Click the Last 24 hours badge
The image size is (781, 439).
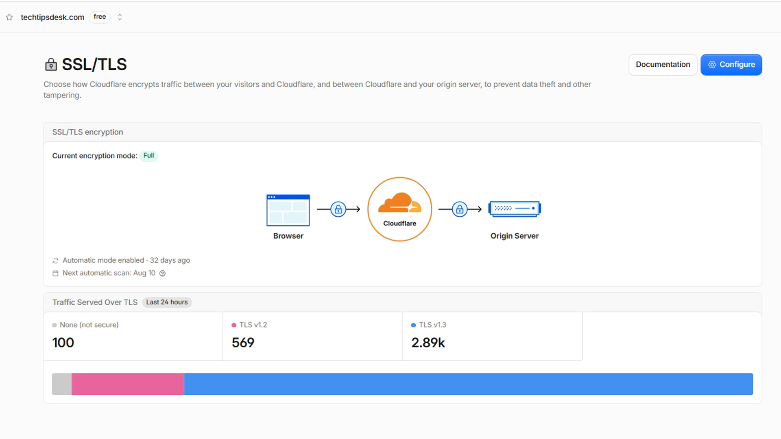tap(167, 302)
